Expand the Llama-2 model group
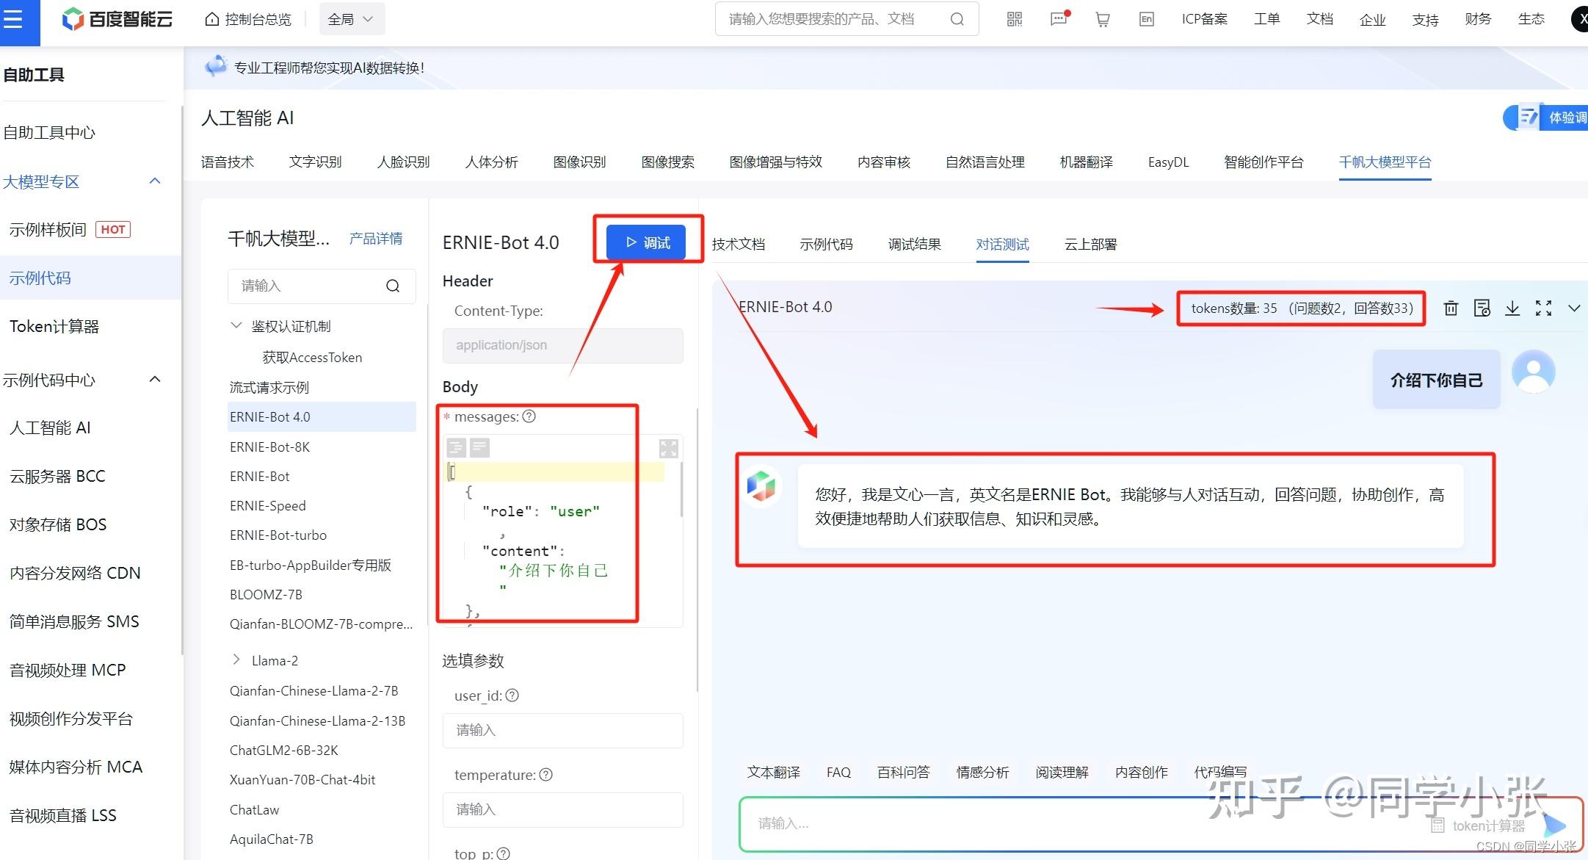The height and width of the screenshot is (860, 1588). (236, 660)
